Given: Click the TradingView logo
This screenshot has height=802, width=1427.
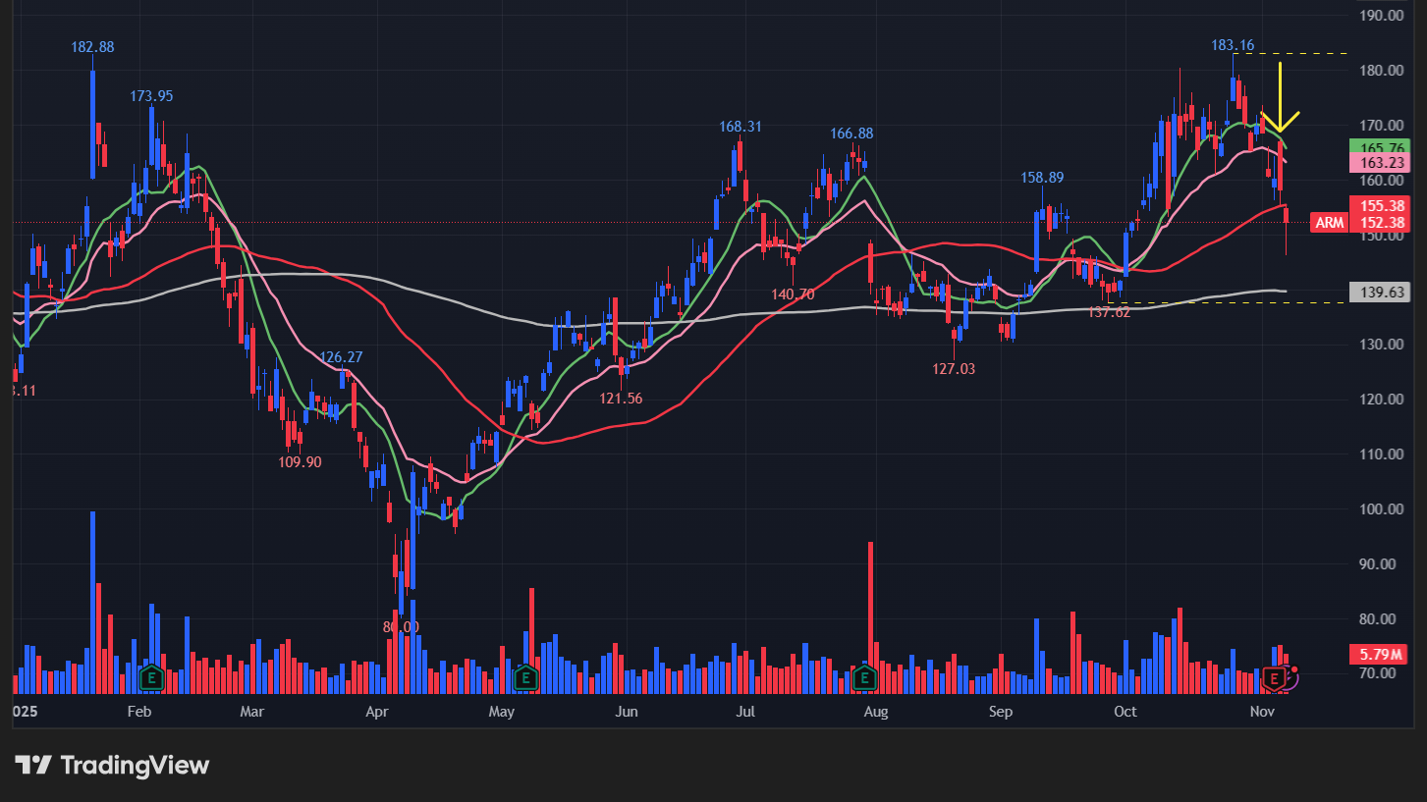Looking at the screenshot, I should [112, 765].
